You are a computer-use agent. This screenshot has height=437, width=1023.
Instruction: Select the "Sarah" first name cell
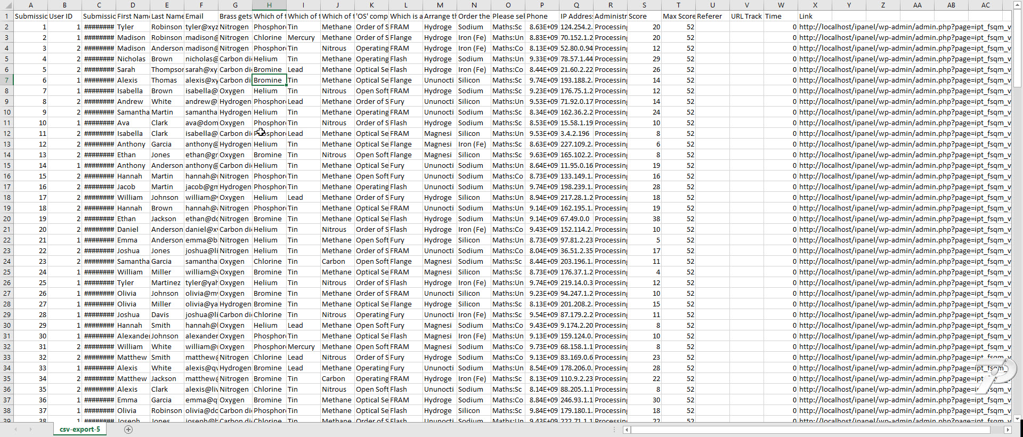pyautogui.click(x=133, y=69)
